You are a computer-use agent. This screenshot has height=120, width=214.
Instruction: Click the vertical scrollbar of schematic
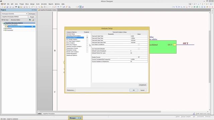[210, 57]
